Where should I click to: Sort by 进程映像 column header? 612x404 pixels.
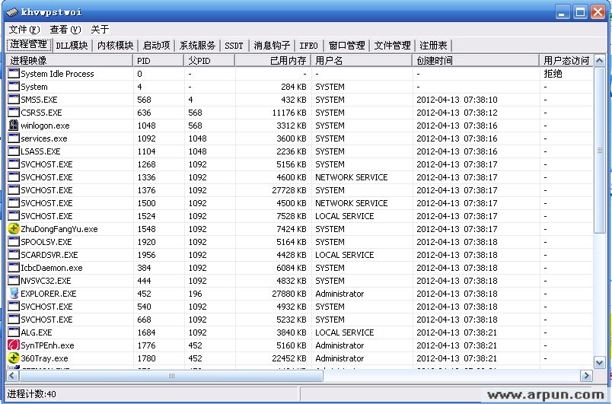(x=69, y=60)
